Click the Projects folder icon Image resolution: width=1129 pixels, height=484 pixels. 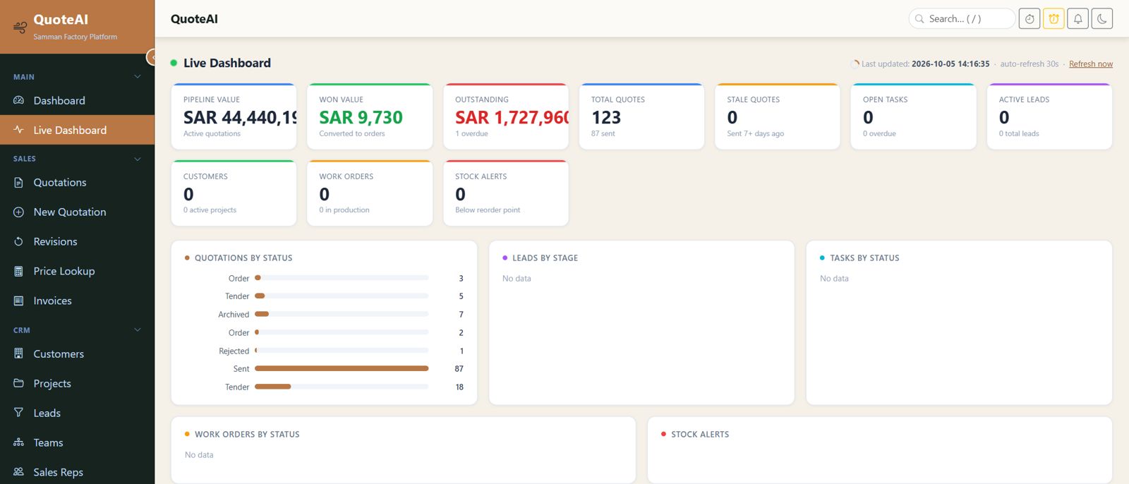pos(19,383)
